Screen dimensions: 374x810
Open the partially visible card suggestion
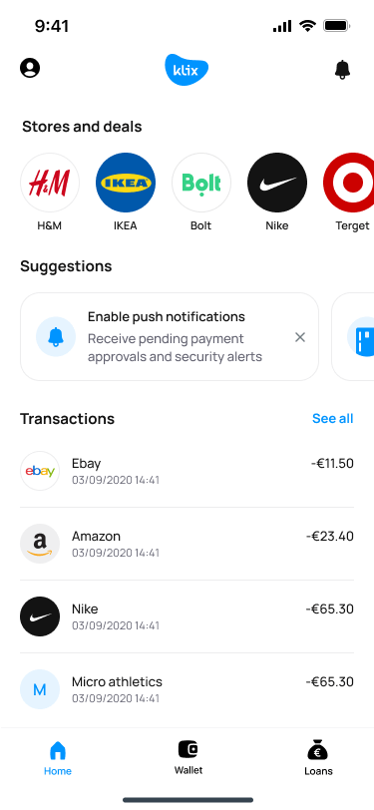point(353,337)
